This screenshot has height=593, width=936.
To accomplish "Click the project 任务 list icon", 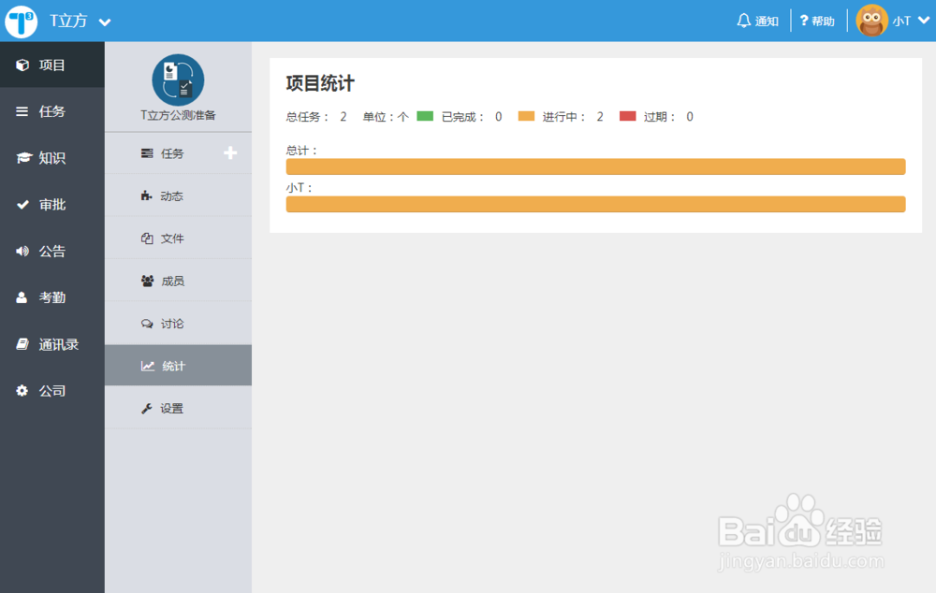I will pos(147,153).
